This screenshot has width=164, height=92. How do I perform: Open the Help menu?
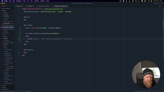[x=47, y=1]
